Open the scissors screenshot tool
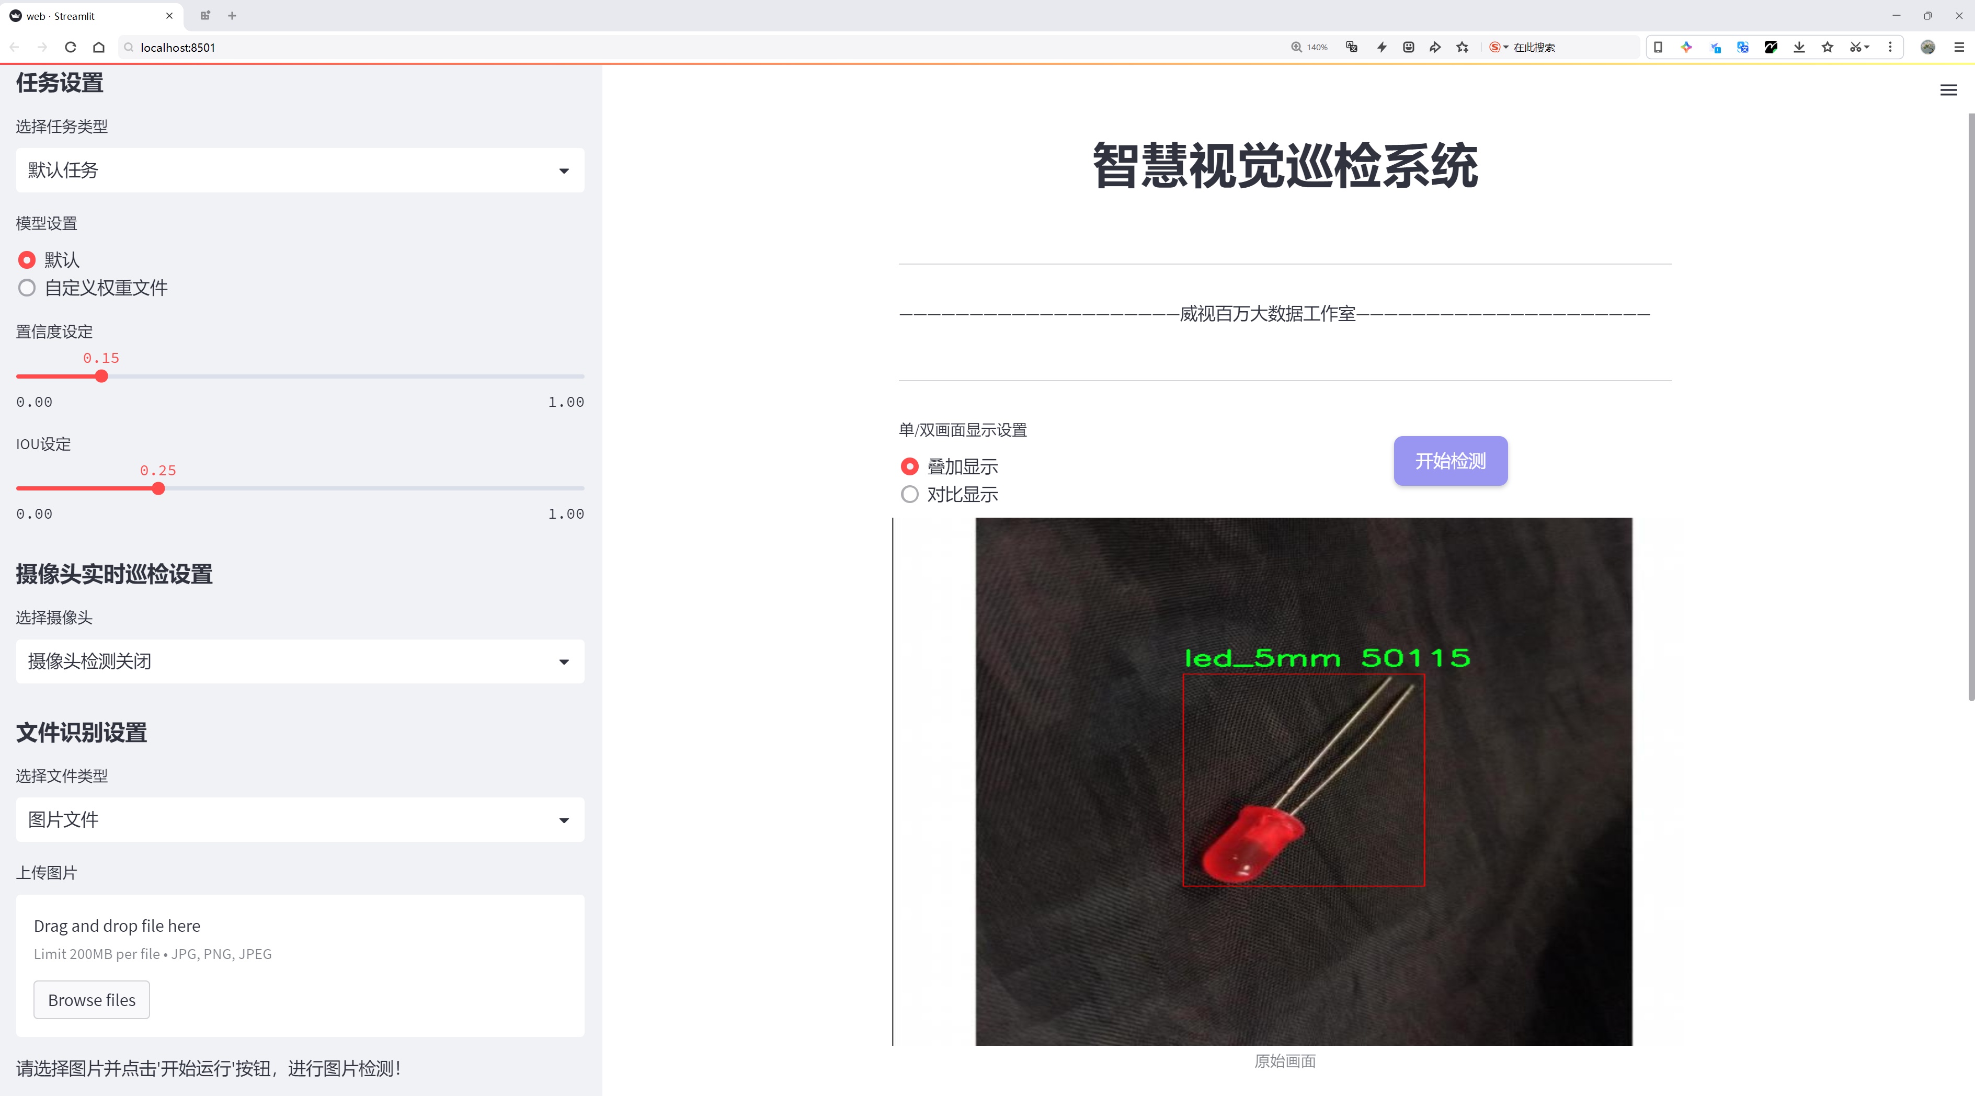 coord(1858,47)
